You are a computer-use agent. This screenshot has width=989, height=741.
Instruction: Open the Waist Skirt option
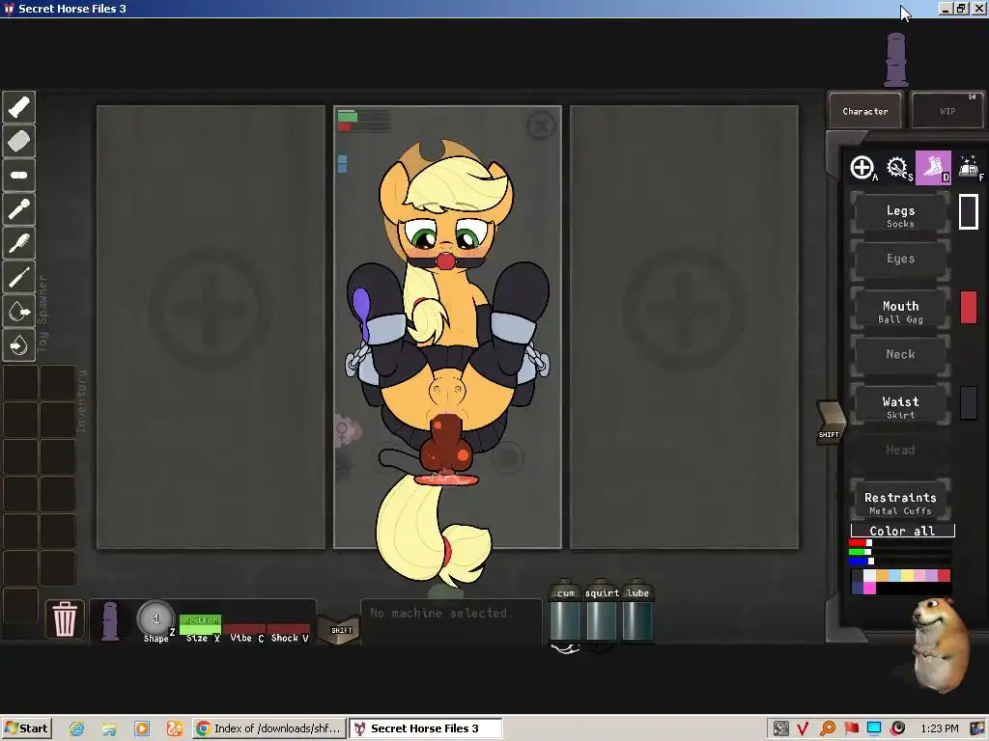(x=900, y=406)
